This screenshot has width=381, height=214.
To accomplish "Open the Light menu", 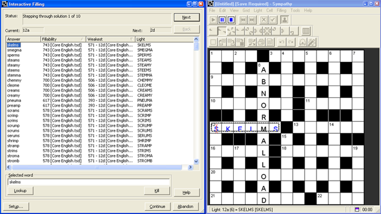I will (258, 10).
